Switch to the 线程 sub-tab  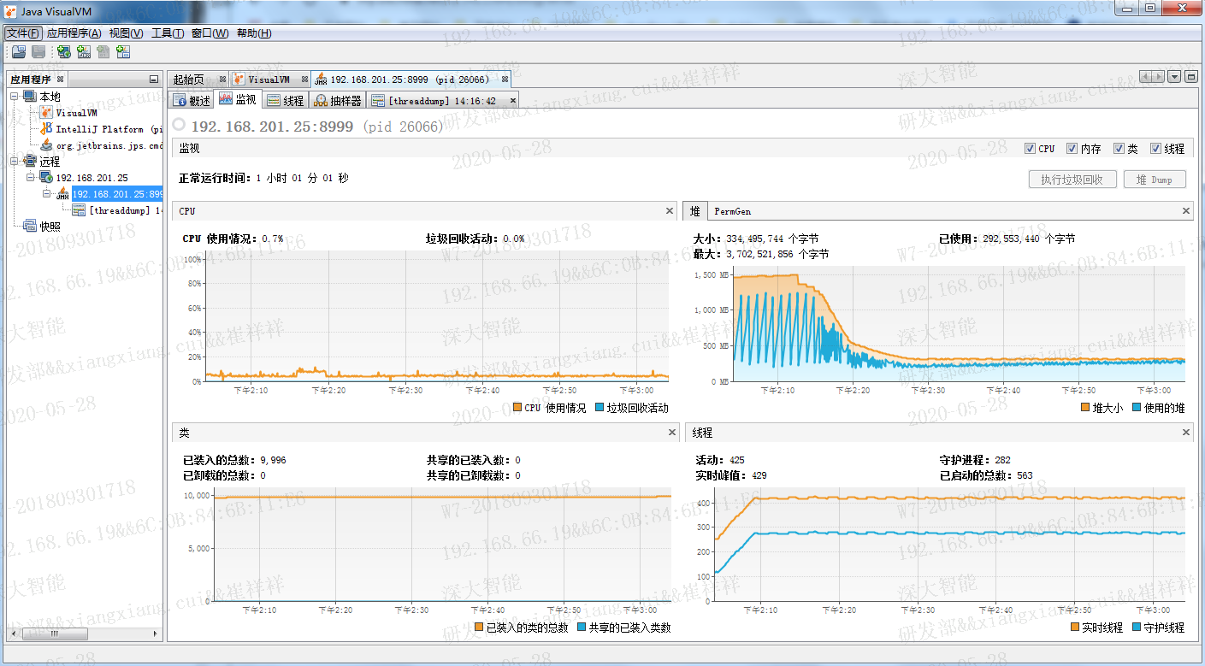[x=285, y=100]
